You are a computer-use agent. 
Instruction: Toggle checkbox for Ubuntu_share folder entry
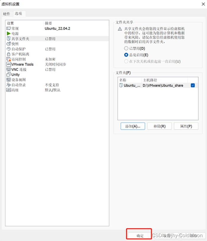(x=193, y=85)
